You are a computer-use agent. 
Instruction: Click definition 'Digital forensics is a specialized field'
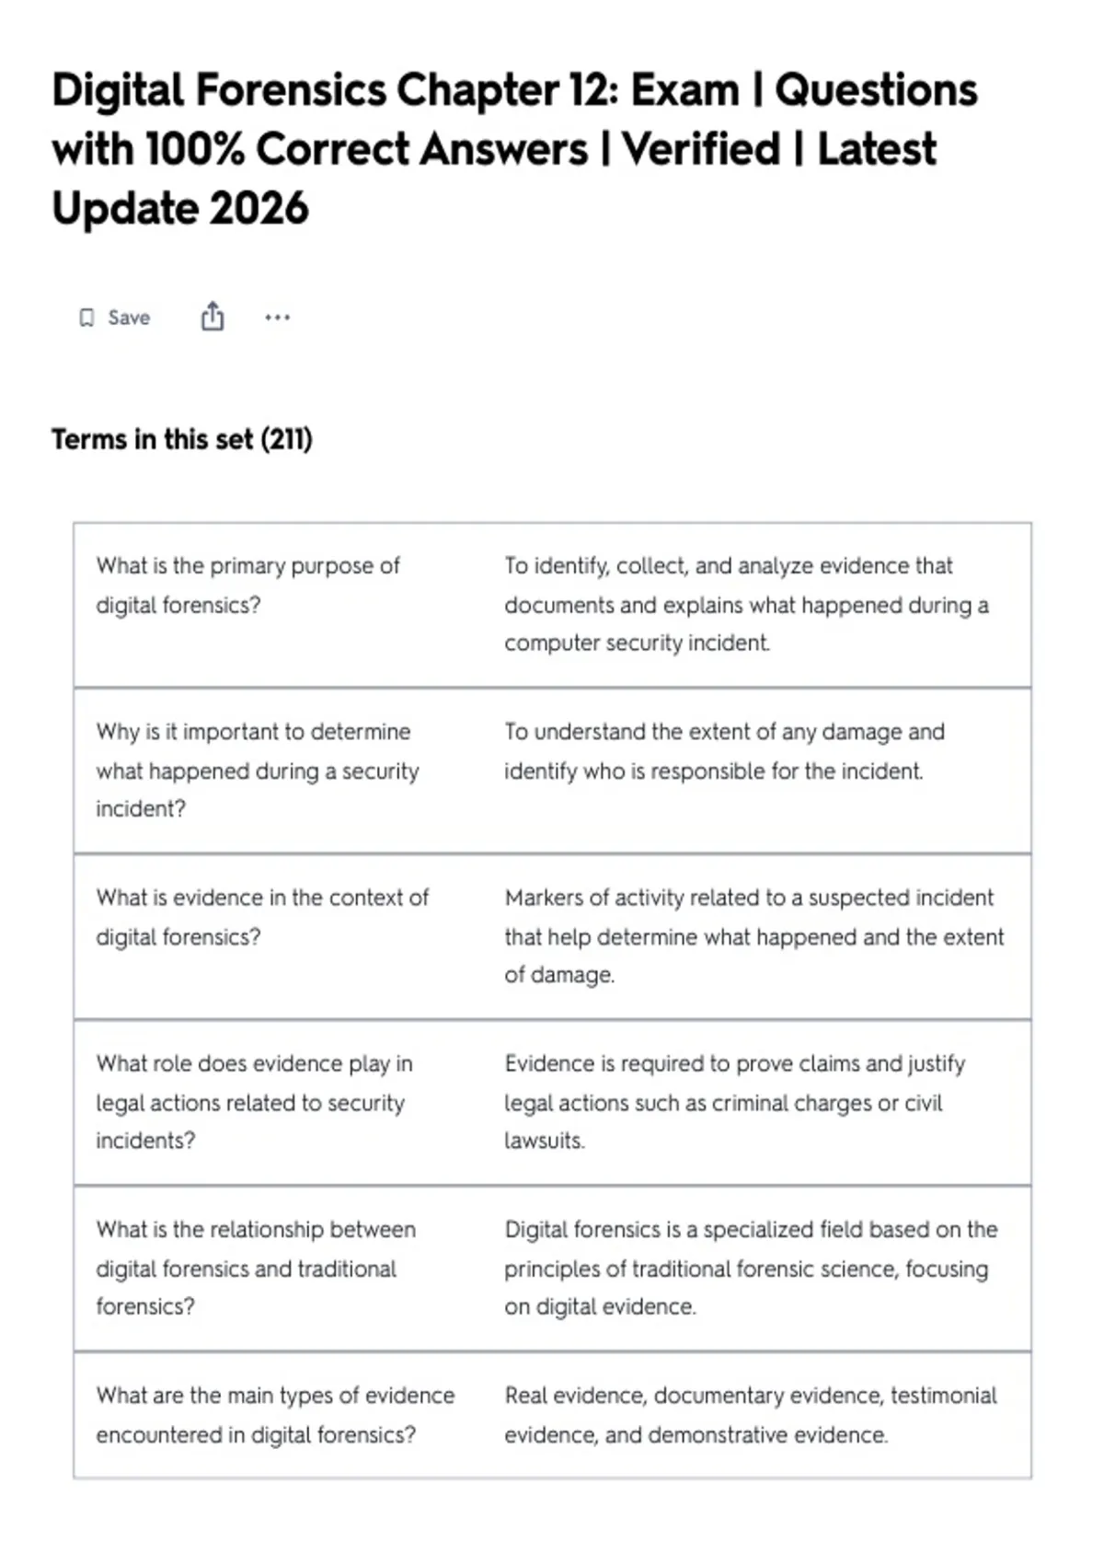[x=751, y=1268]
